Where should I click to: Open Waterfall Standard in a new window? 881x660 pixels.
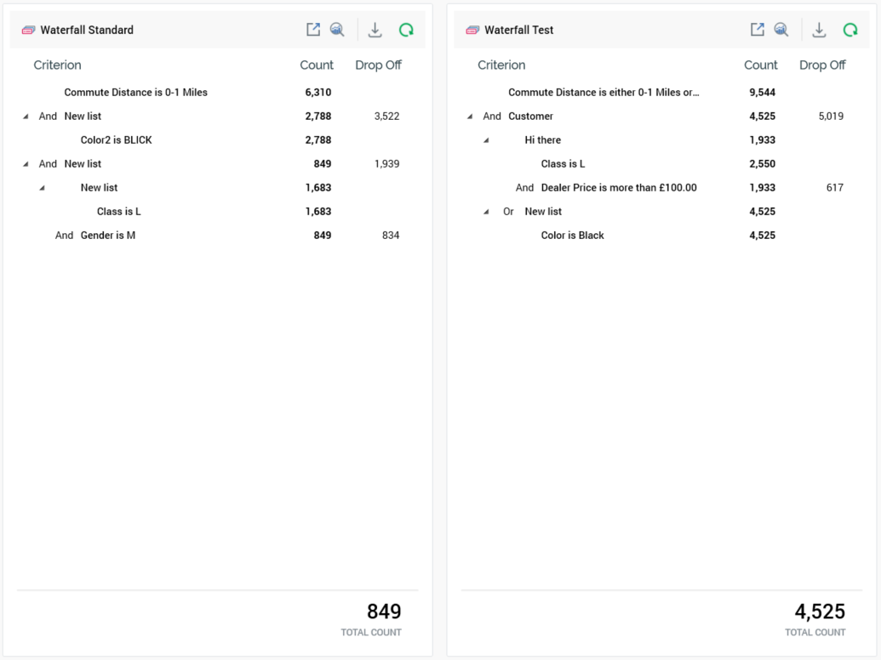313,30
